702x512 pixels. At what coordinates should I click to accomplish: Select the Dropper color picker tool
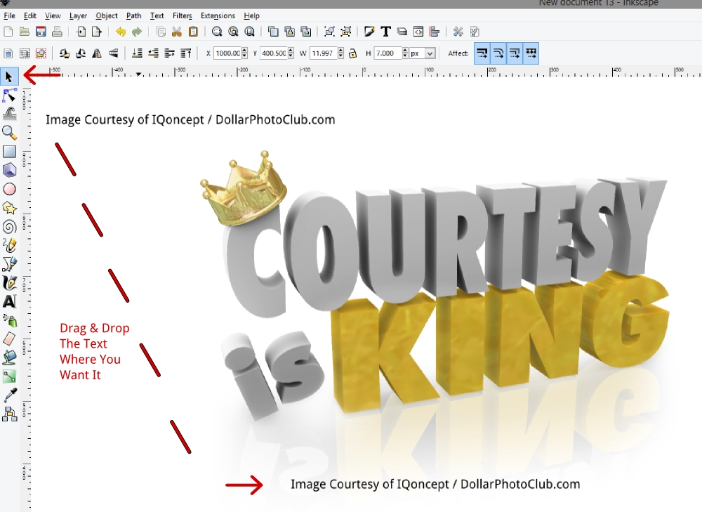pyautogui.click(x=9, y=395)
